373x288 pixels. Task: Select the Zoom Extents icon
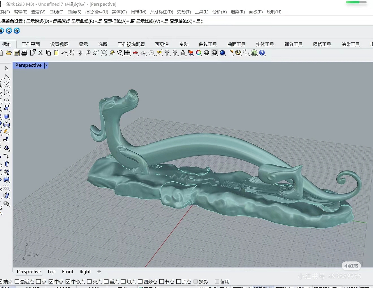104,53
